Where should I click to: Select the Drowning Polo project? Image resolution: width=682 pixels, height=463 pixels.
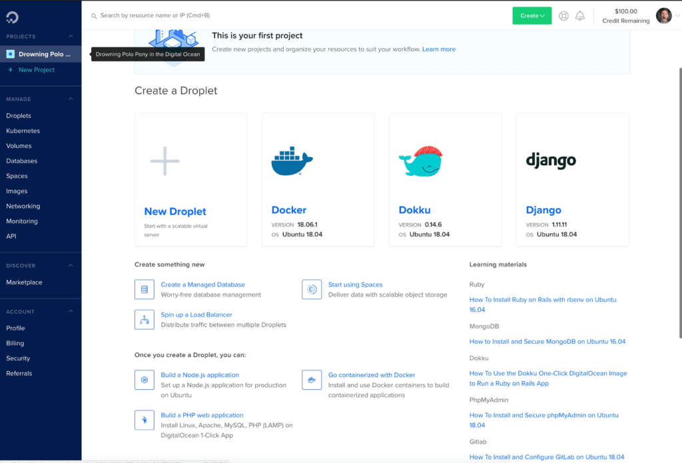tap(41, 54)
